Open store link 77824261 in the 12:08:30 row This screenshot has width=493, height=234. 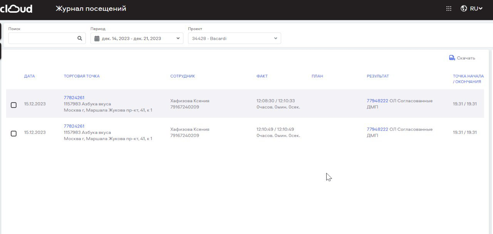click(x=74, y=98)
